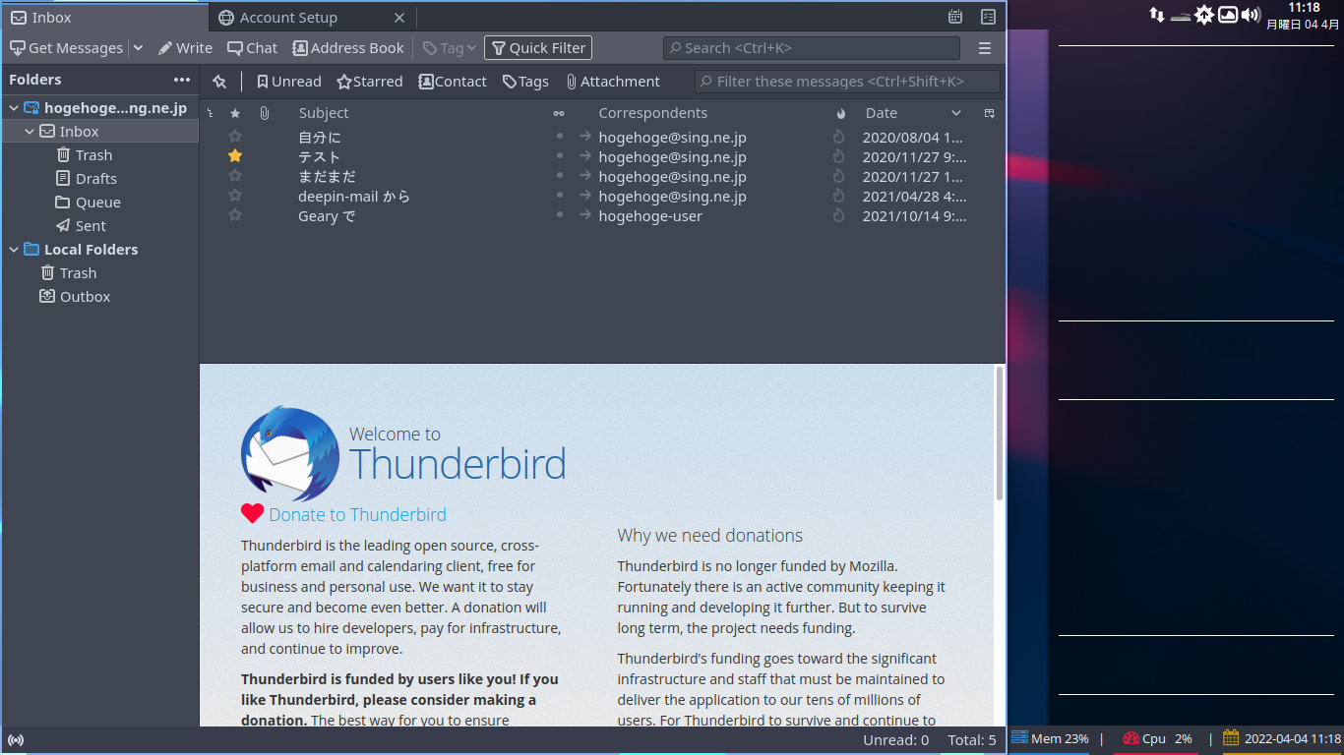Open Chat from toolbar
The image size is (1344, 755).
(252, 47)
